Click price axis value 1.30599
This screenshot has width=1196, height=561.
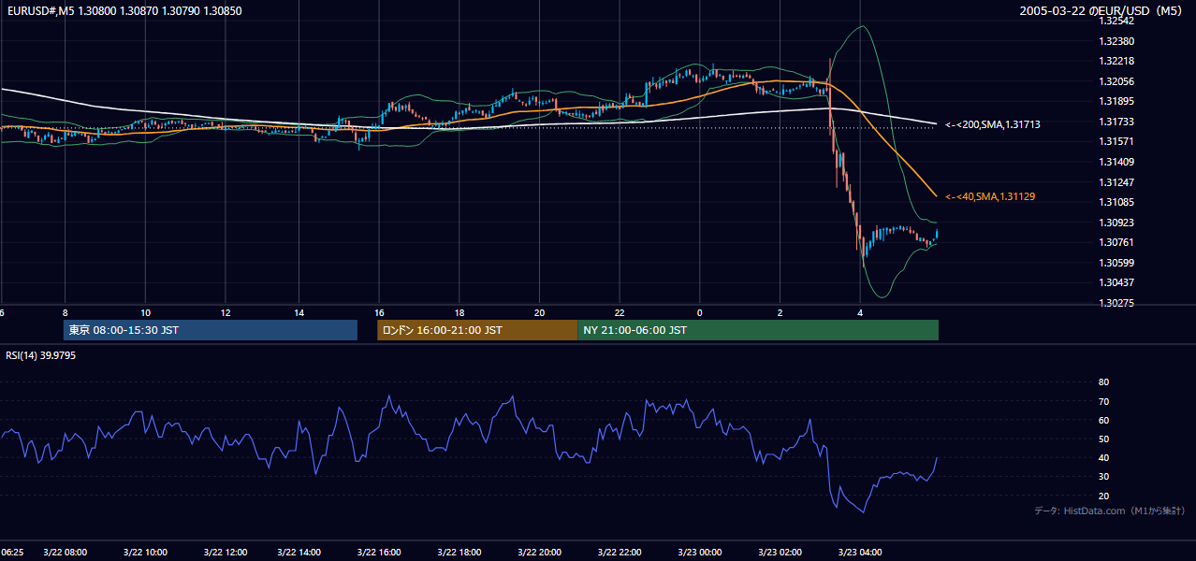click(1116, 263)
